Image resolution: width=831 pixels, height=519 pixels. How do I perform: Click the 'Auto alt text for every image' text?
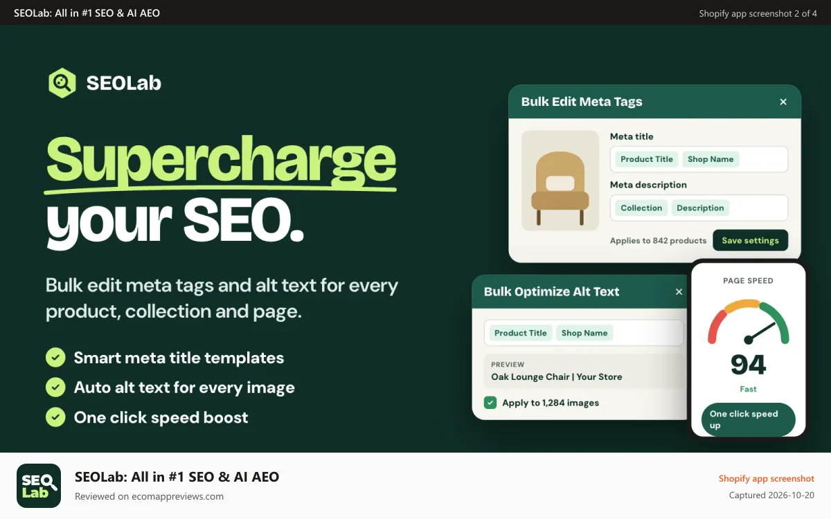[184, 388]
